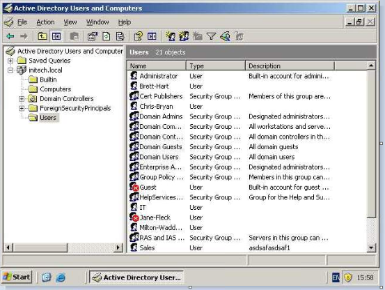Select the Sales user row

pos(247,247)
